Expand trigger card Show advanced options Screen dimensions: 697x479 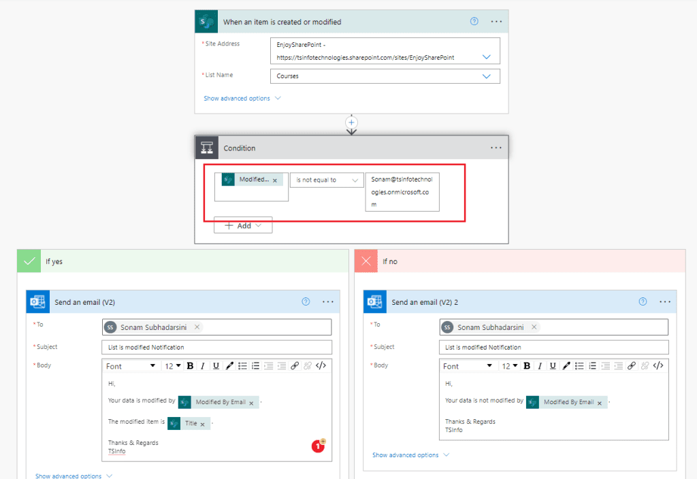pyautogui.click(x=242, y=98)
